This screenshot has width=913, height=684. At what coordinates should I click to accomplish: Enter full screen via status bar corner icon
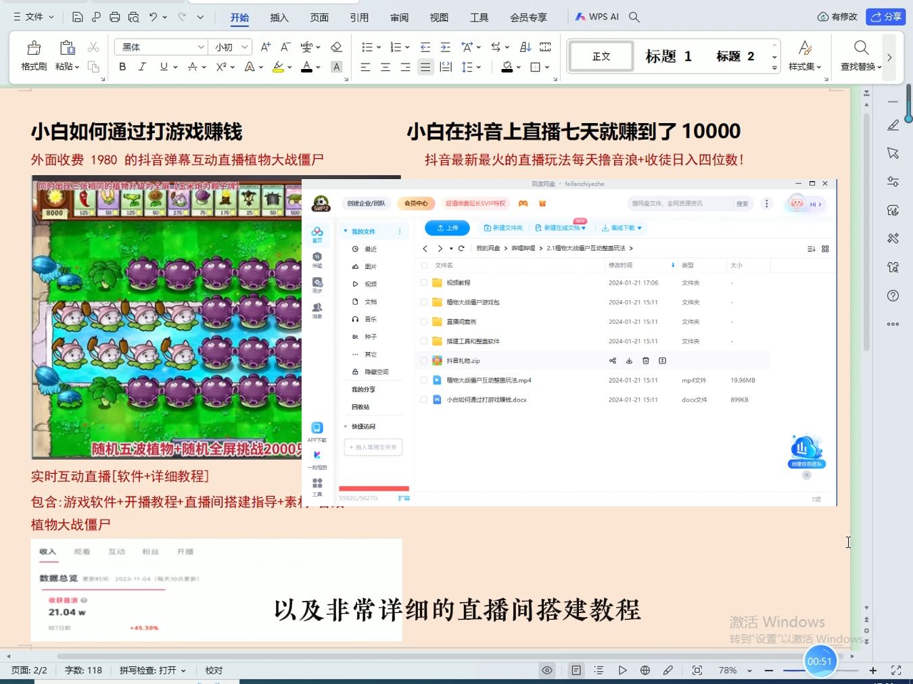(896, 670)
